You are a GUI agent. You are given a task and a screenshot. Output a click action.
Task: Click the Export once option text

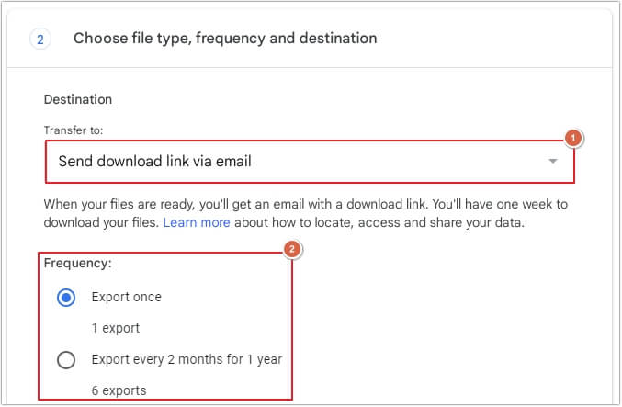(127, 297)
